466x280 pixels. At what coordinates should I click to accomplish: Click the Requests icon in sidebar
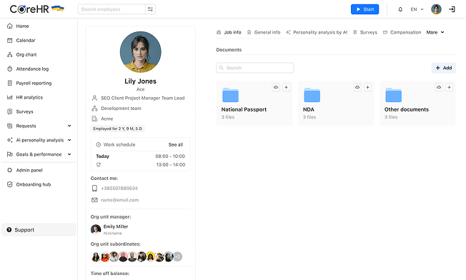(x=10, y=126)
